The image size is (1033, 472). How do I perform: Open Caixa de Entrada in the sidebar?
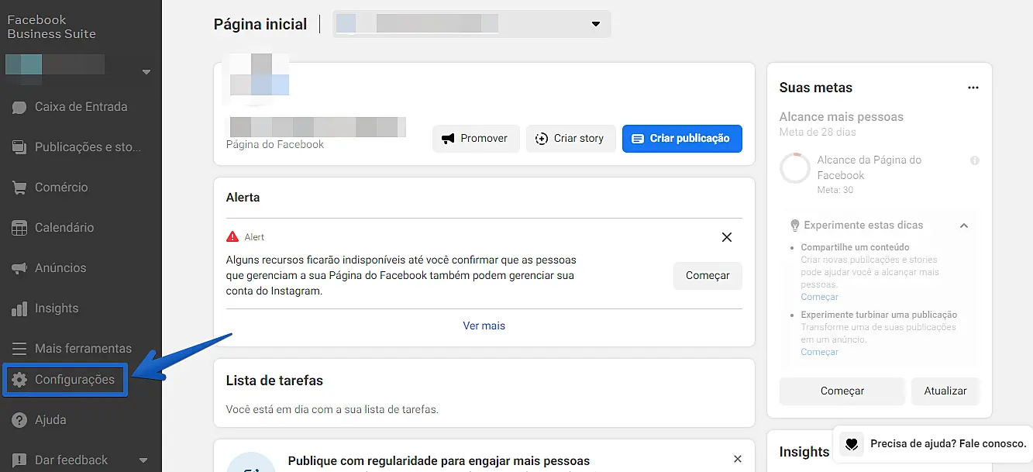(81, 107)
